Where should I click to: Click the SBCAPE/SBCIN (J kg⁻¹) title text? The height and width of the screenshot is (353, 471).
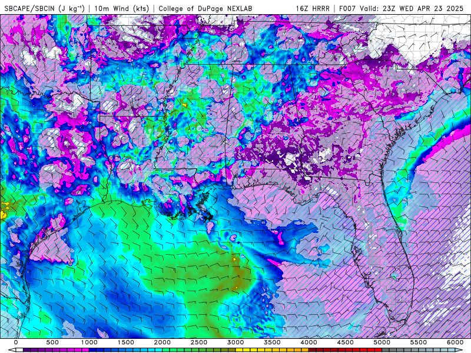(x=45, y=8)
